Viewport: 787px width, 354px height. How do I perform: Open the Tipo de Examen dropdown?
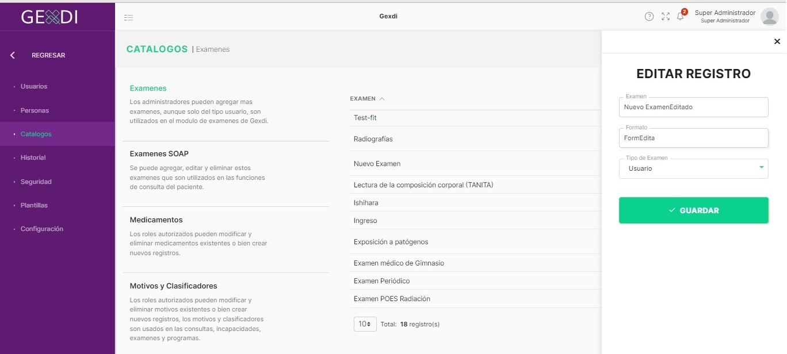693,168
